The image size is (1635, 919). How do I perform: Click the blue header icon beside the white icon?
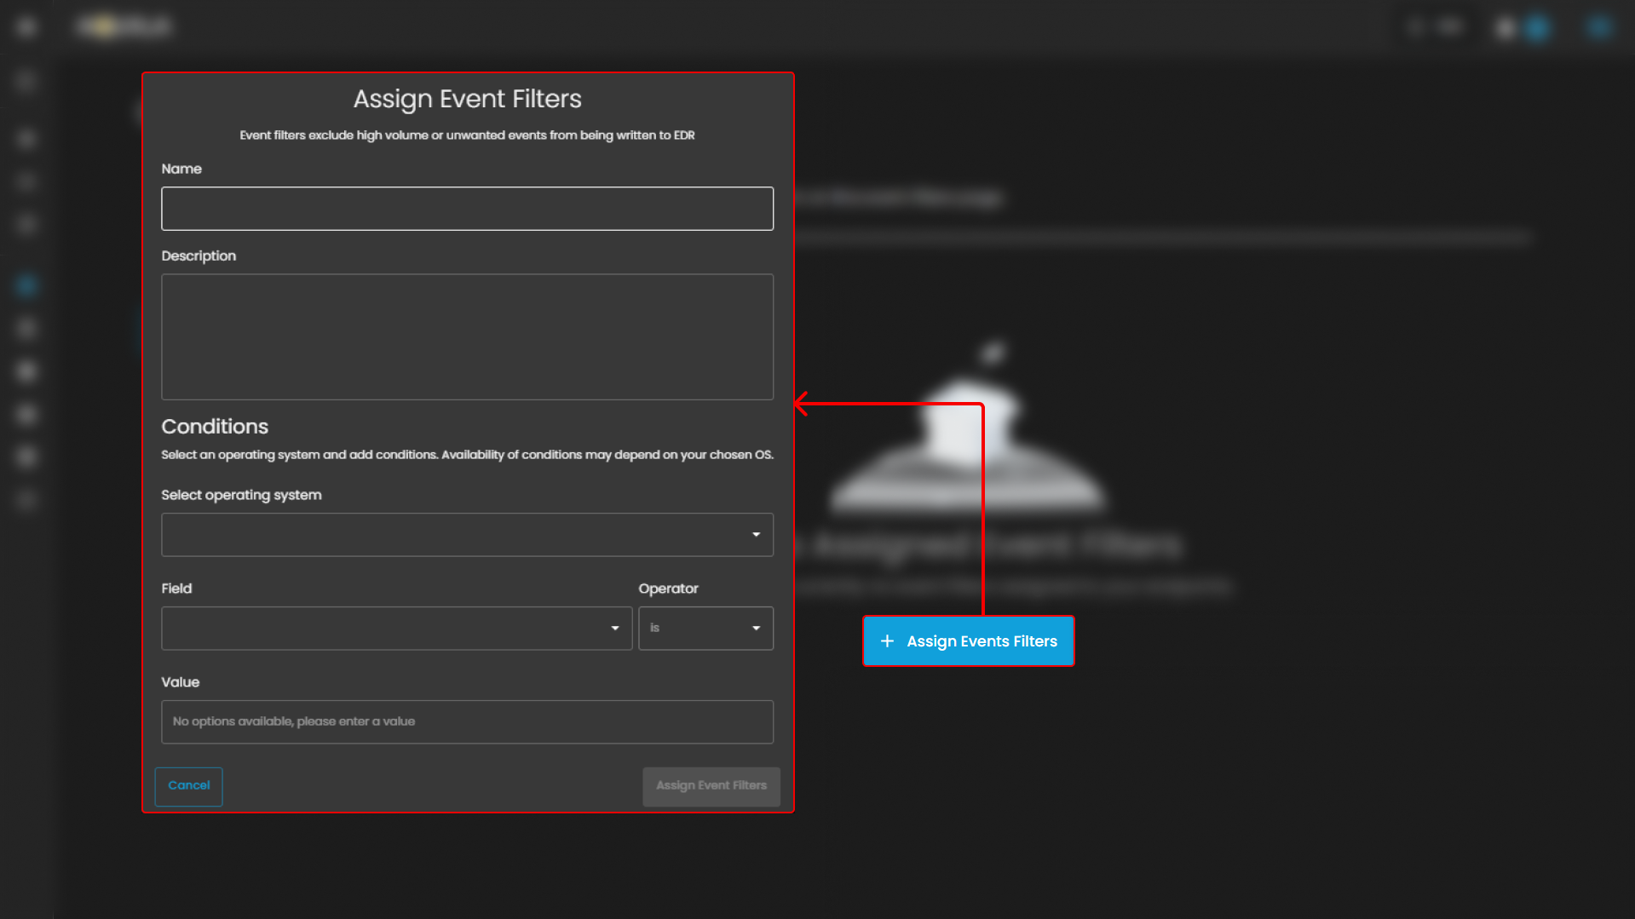point(1537,28)
